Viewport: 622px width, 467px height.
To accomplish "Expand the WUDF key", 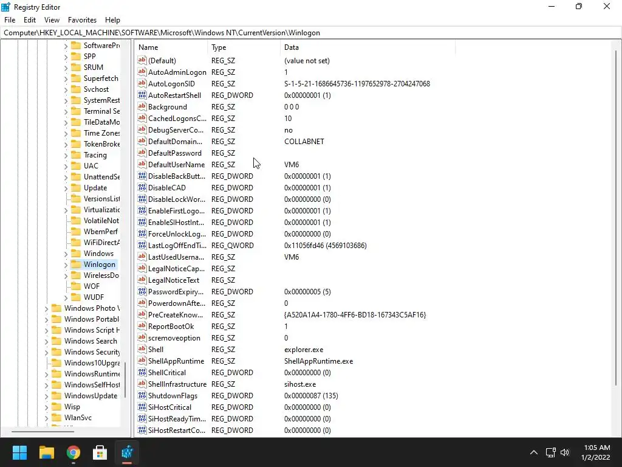I will [66, 297].
